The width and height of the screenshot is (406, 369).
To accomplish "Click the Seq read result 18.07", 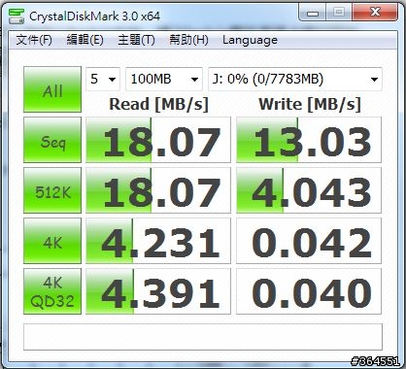I will click(x=158, y=140).
